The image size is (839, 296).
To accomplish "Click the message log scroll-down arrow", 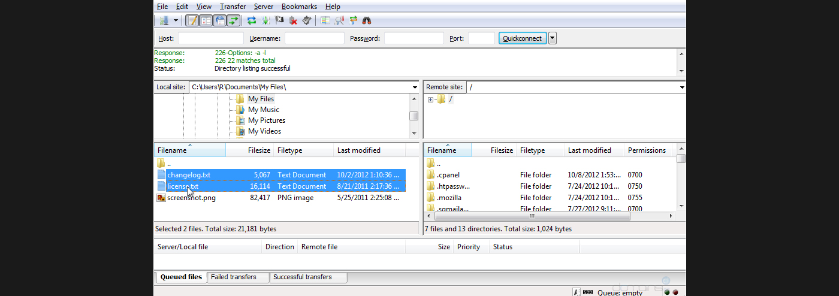I will (x=681, y=71).
